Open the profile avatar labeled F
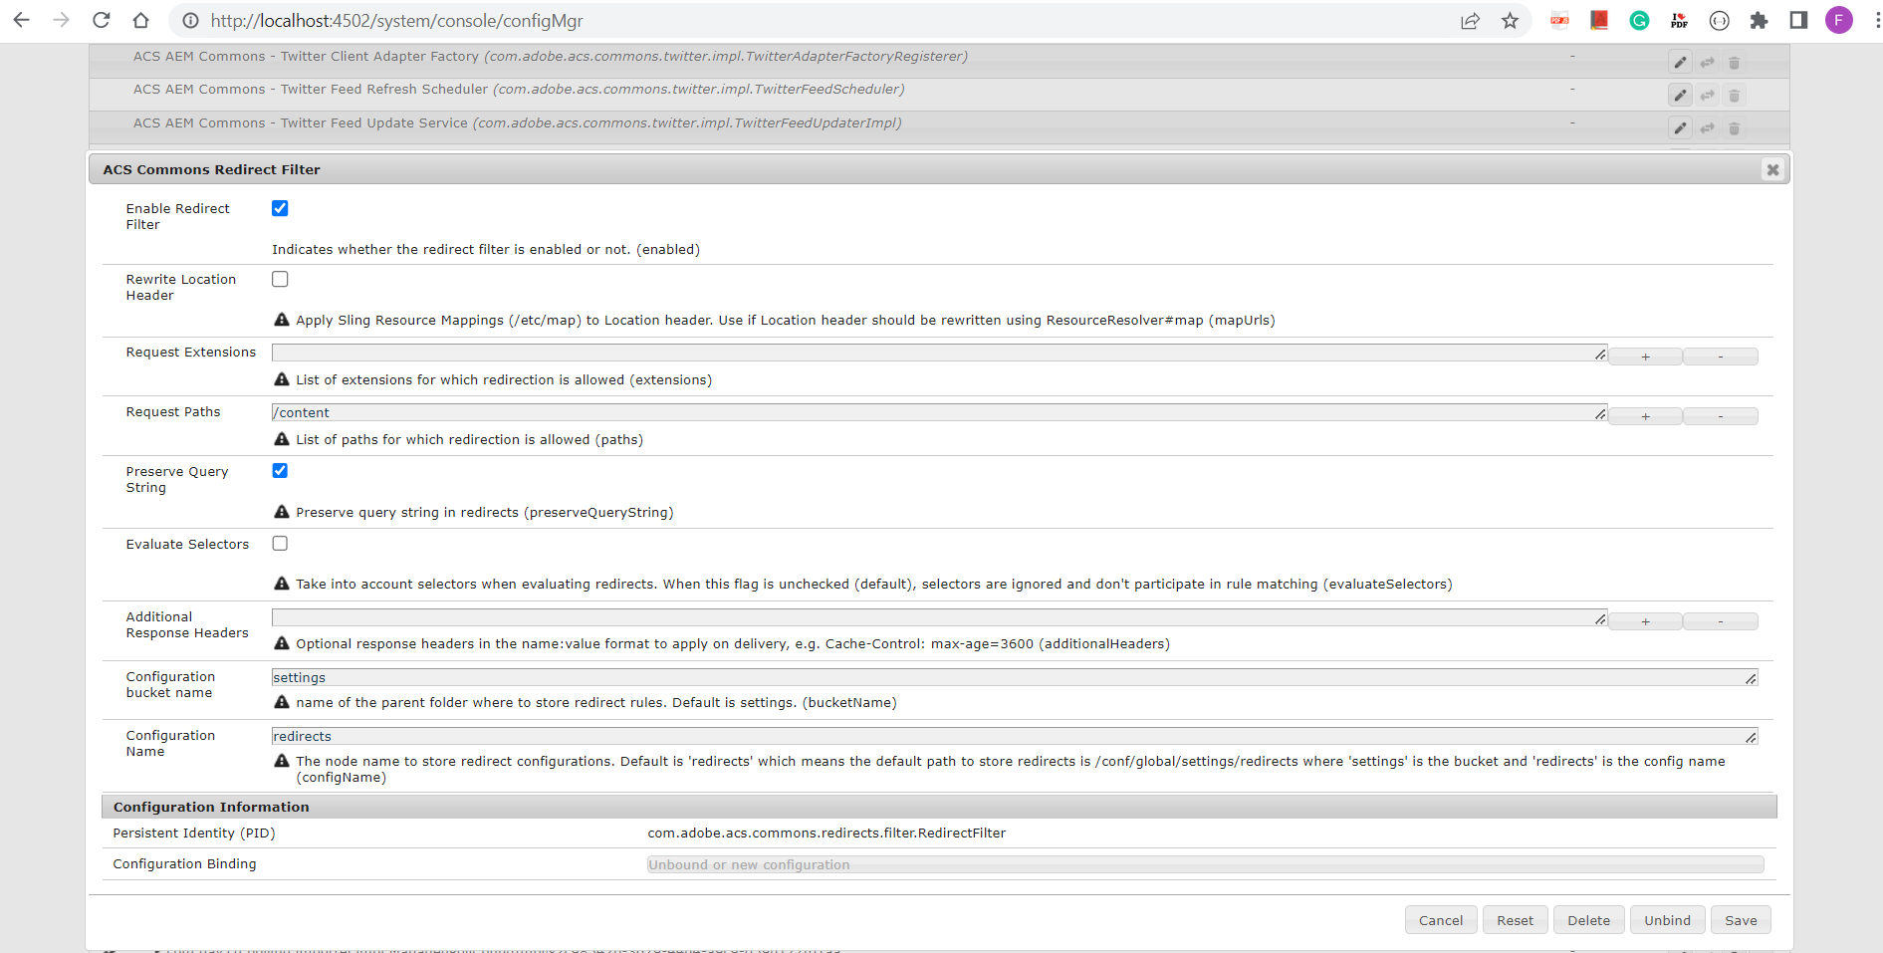This screenshot has width=1883, height=953. pyautogui.click(x=1839, y=20)
